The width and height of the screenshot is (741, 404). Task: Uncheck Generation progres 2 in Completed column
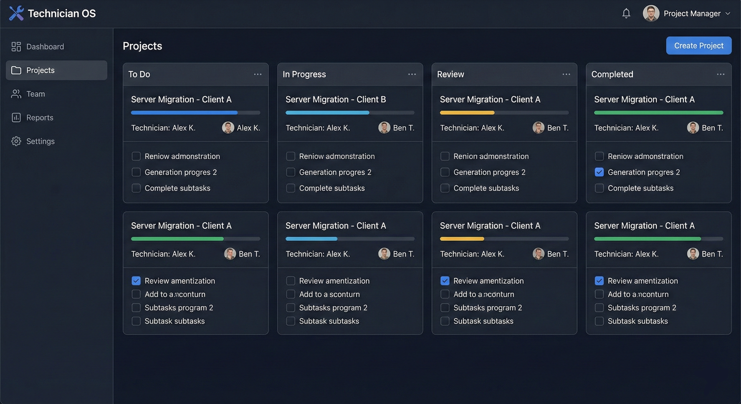pos(599,172)
